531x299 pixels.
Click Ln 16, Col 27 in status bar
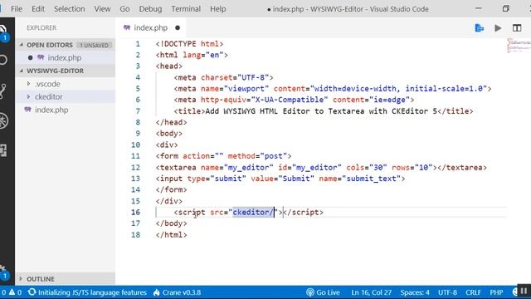click(x=371, y=292)
